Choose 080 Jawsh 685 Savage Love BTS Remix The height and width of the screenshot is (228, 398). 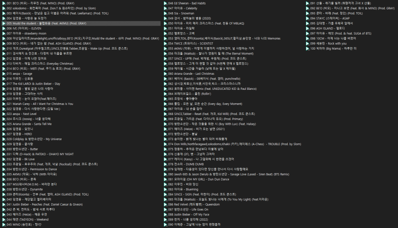pyautogui.click(x=228, y=174)
